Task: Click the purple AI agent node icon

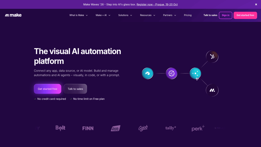Action: click(x=172, y=73)
